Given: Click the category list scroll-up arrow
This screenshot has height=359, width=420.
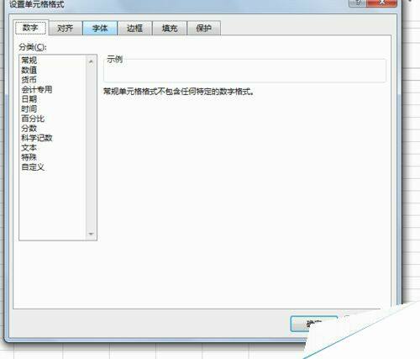Looking at the screenshot, I should click(91, 61).
